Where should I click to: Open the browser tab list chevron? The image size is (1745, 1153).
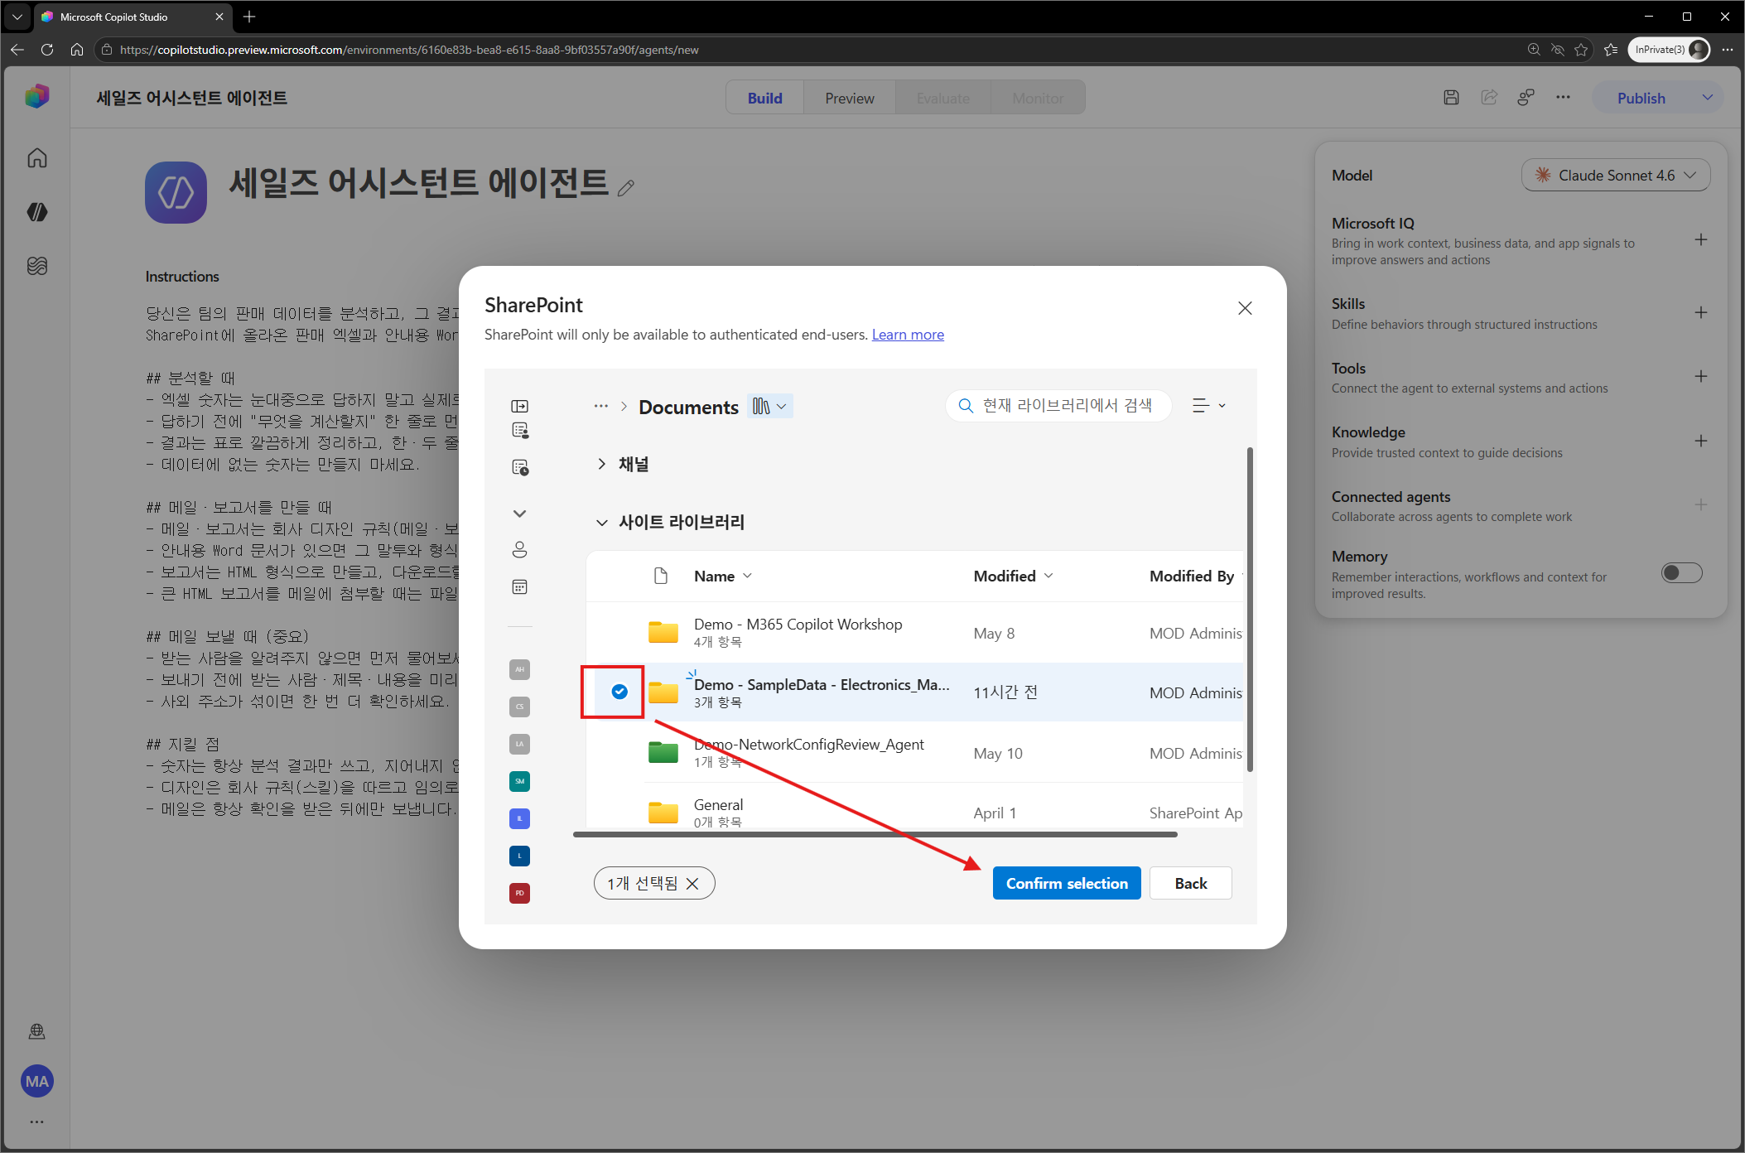17,17
